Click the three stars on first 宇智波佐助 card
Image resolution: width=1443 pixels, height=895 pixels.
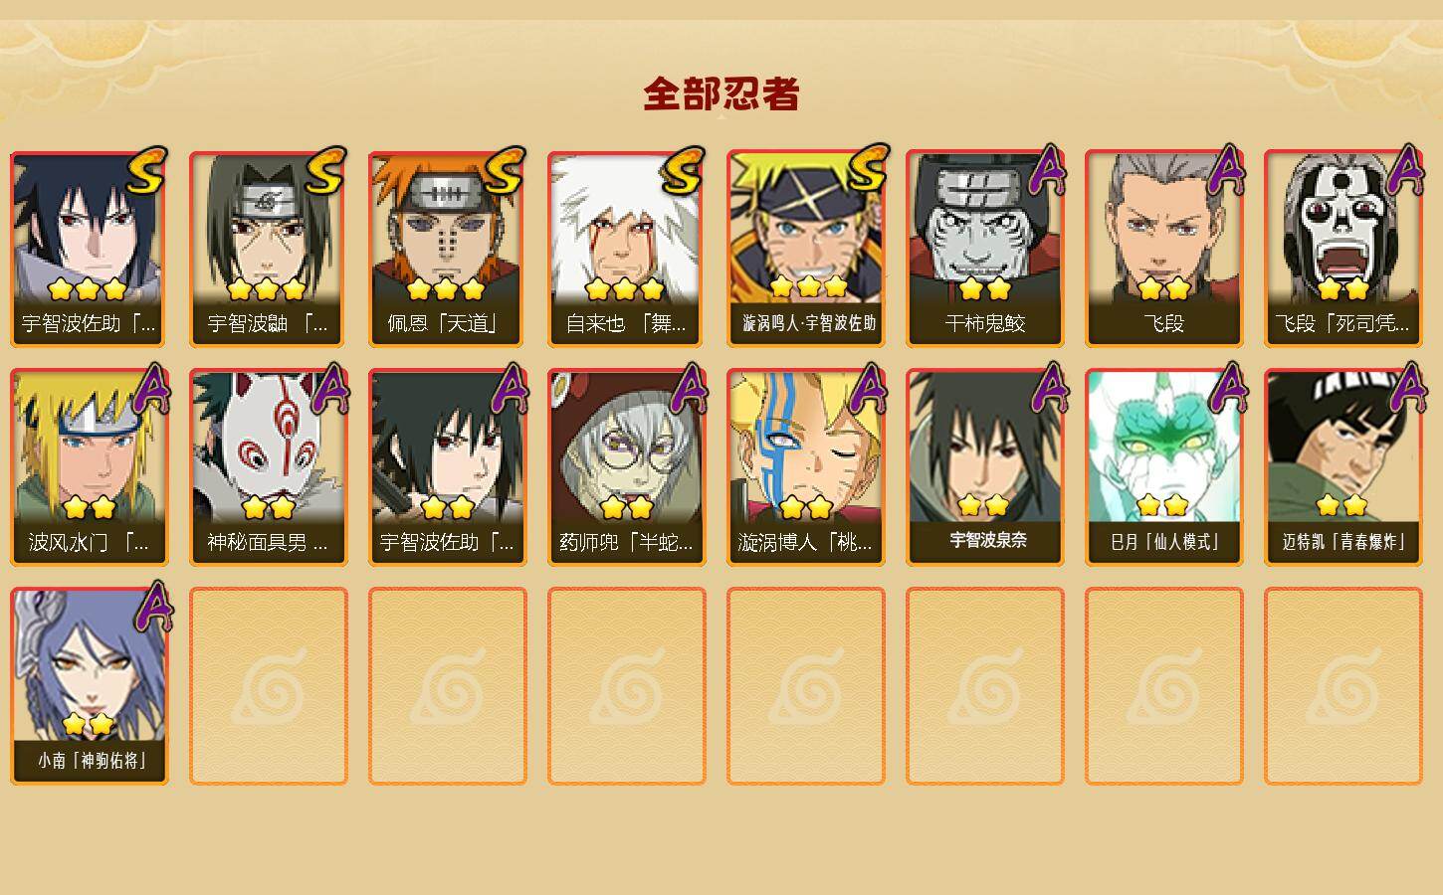(x=88, y=289)
